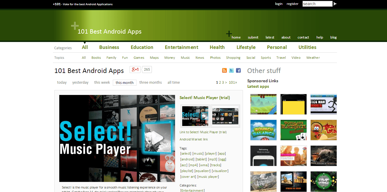Open the yellow phone screen app thumbnail
Image resolution: width=387 pixels, height=192 pixels.
[x=294, y=104]
